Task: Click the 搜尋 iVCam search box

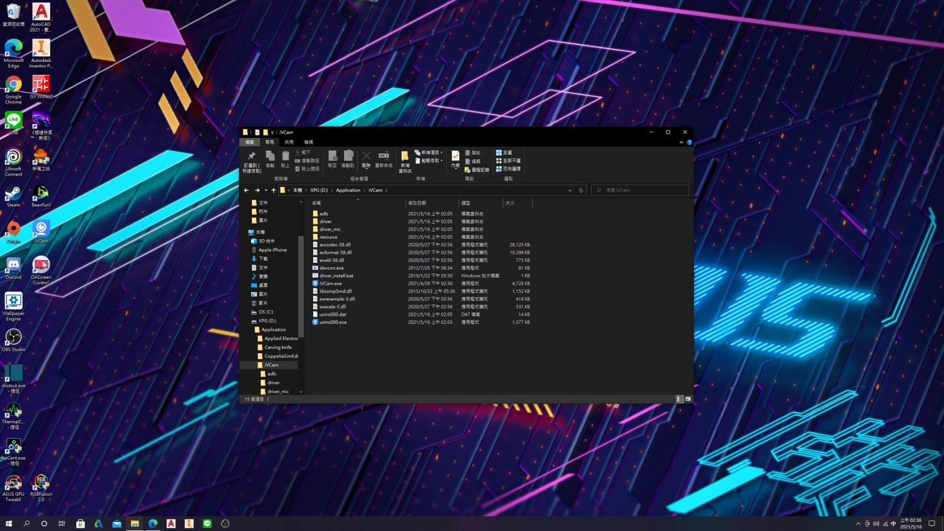Action: [x=640, y=190]
